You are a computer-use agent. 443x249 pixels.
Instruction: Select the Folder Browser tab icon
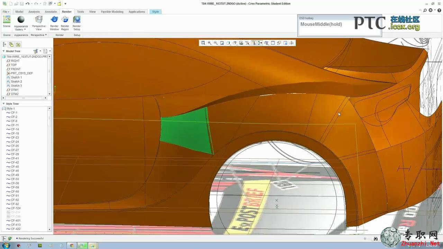[x=11, y=44]
